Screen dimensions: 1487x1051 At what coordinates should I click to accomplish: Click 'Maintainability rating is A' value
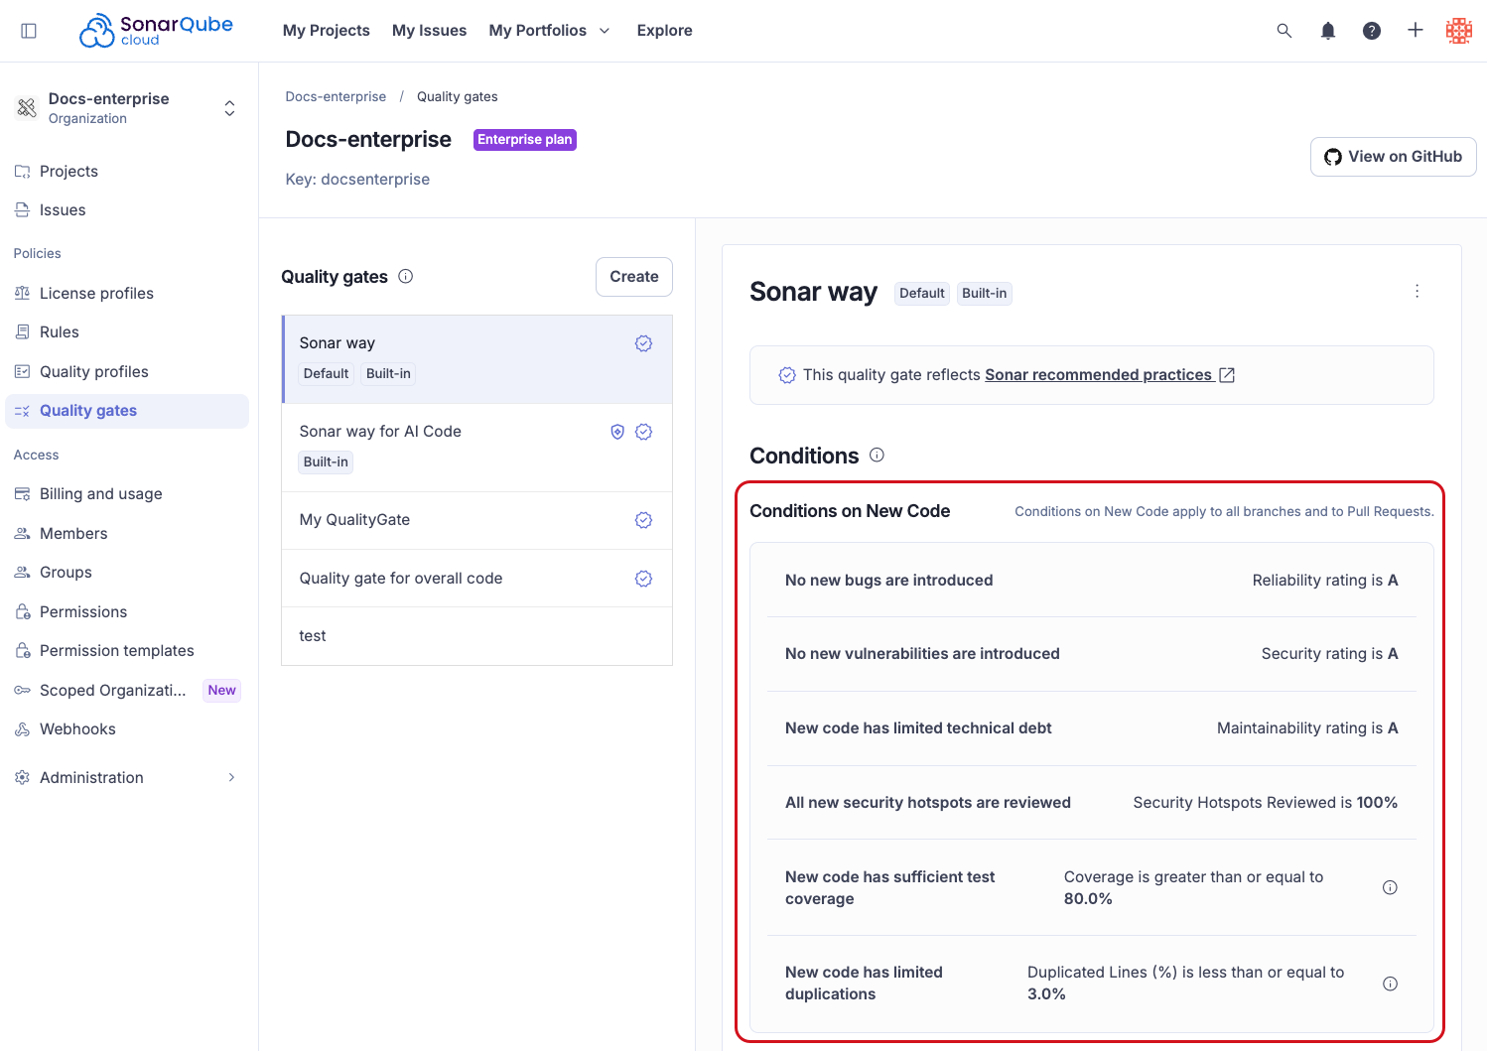point(1307,728)
